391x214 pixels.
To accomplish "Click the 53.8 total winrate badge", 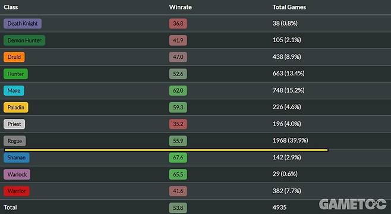I will click(x=178, y=208).
